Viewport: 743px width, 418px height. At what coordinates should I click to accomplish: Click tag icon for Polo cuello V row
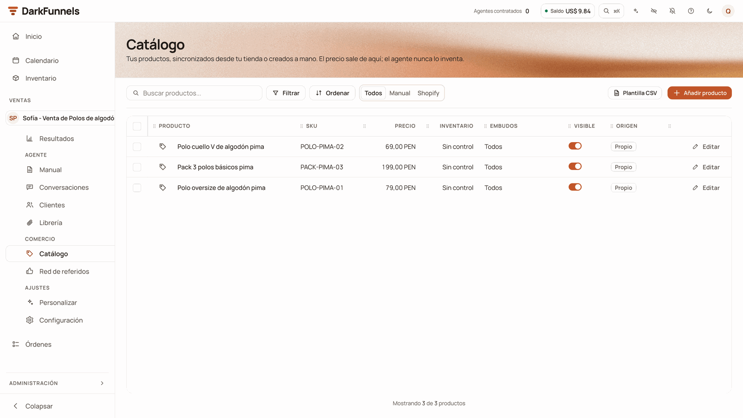[x=163, y=146]
